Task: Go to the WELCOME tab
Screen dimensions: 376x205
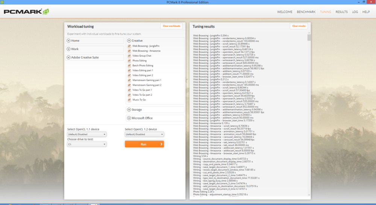Action: [285, 12]
